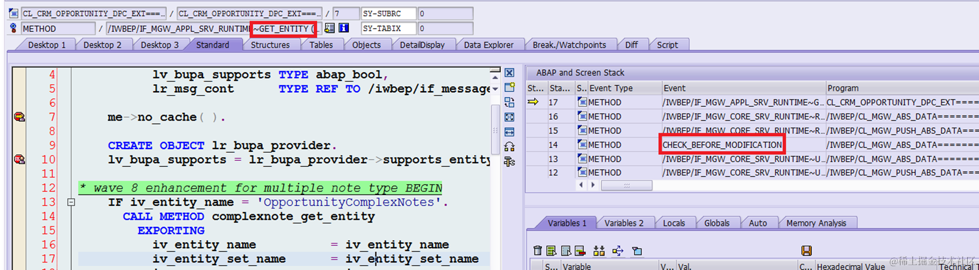Click the method icon in stack row 17
Screen dimensions: 979x270
[582, 102]
